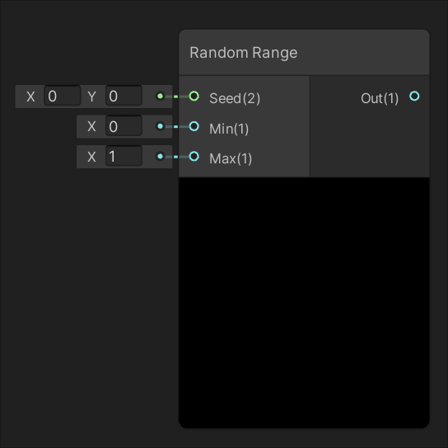Click the Seed Y value field
The height and width of the screenshot is (448, 448).
124,96
